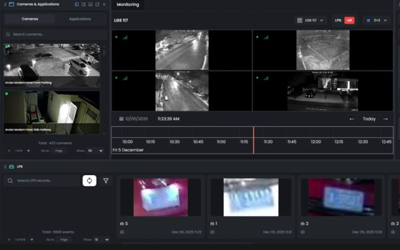Refresh the LPR records list
Viewport: 400px width, 250px height.
(89, 181)
